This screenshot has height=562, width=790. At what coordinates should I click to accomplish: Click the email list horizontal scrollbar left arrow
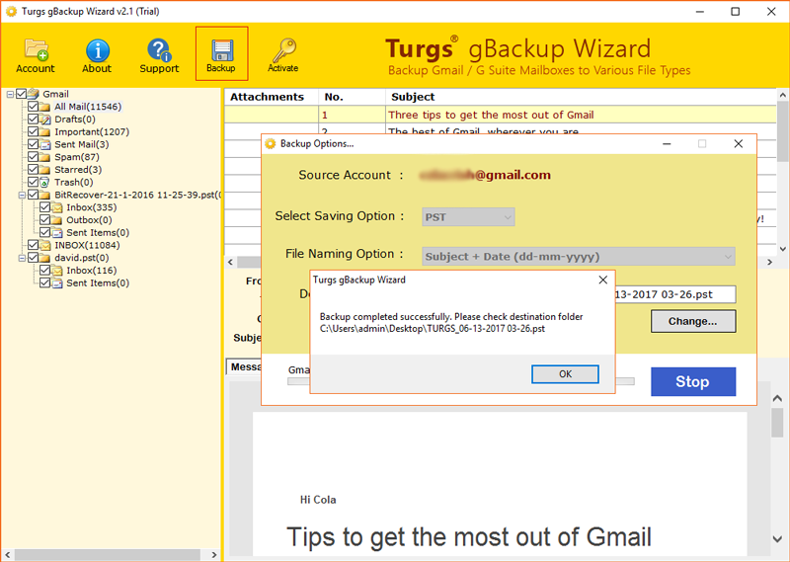point(231,262)
